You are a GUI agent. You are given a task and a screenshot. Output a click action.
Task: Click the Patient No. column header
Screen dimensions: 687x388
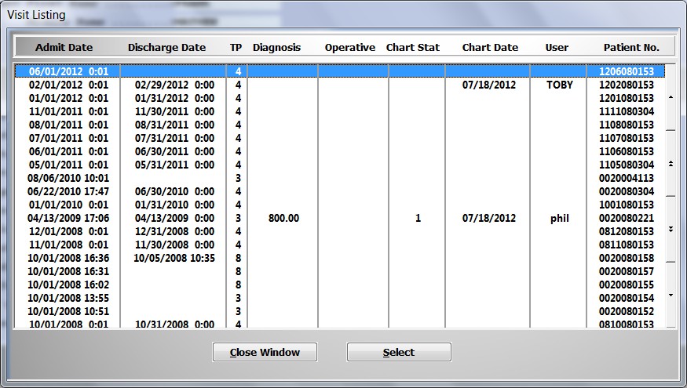(631, 47)
